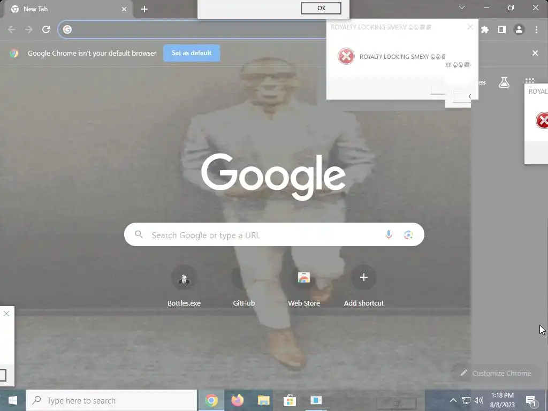Click the Search Google or type a URL box
This screenshot has width=548, height=411.
click(274, 234)
